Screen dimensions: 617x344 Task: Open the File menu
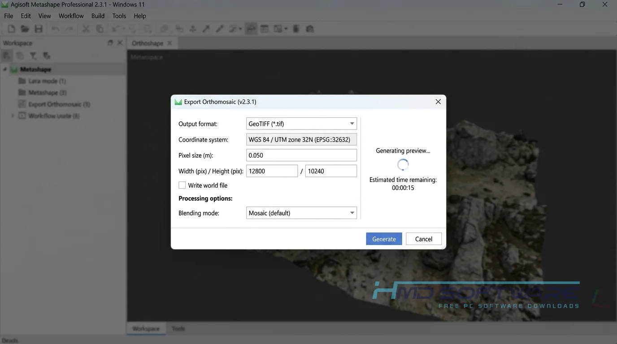coord(9,16)
